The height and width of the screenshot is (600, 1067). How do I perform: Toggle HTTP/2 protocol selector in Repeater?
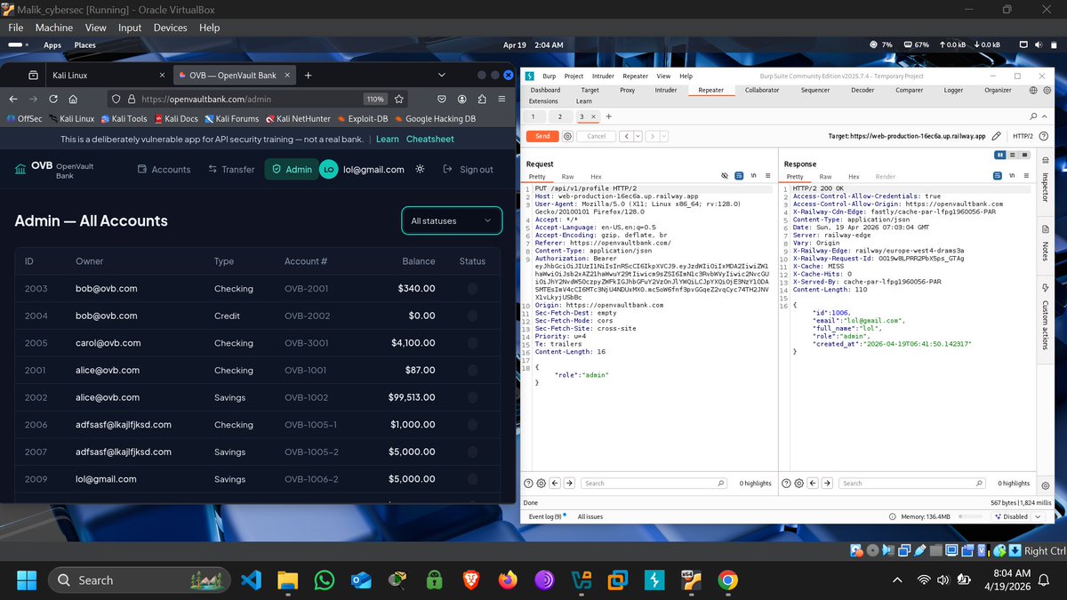(1023, 136)
